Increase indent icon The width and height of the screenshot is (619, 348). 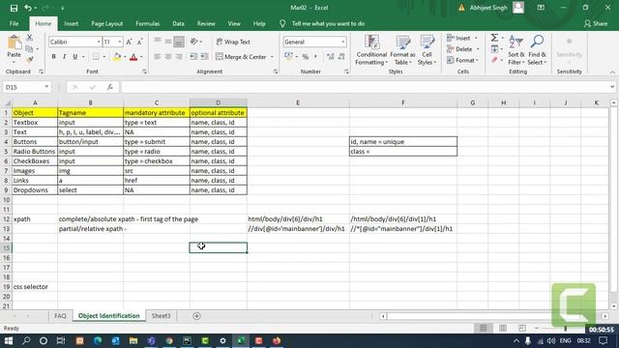(x=204, y=57)
